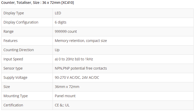Click NPN,PNP potential free contacts text
Viewport: 195px width, 111px height.
click(81, 68)
